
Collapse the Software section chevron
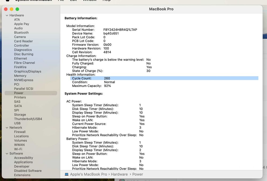coord(7,154)
